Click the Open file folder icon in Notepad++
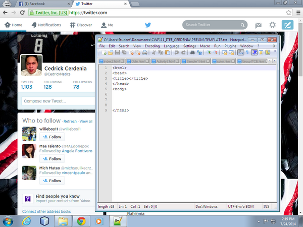303x227 pixels. coord(111,52)
